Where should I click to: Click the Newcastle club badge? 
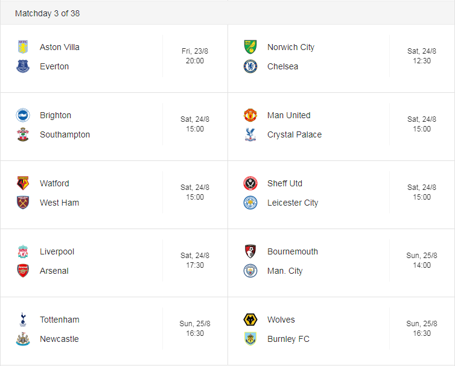23,339
